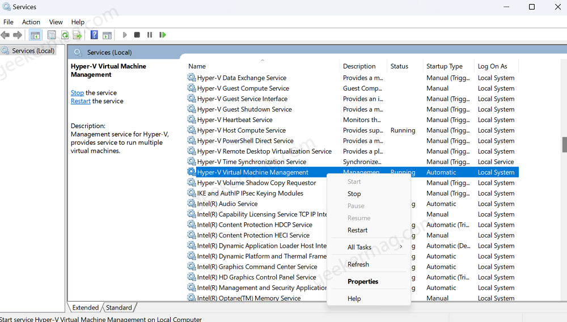Click the Export List toolbar icon
The image size is (567, 322).
(x=77, y=35)
